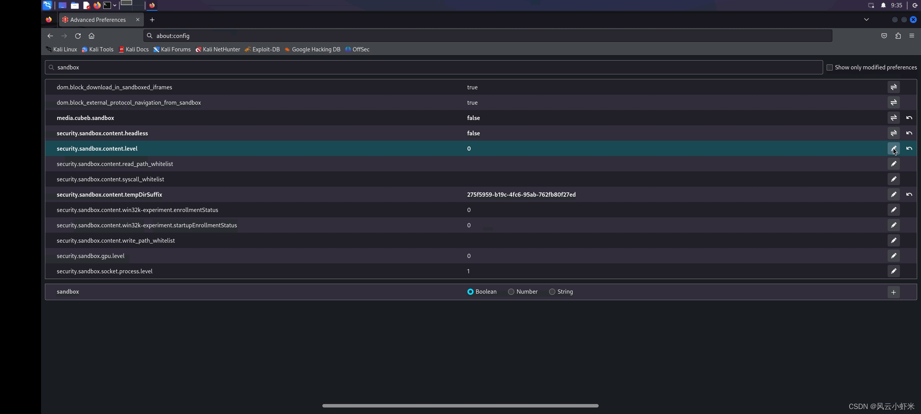This screenshot has height=414, width=921.
Task: Select security.sandbox.socket.process.level name
Action: (x=104, y=271)
